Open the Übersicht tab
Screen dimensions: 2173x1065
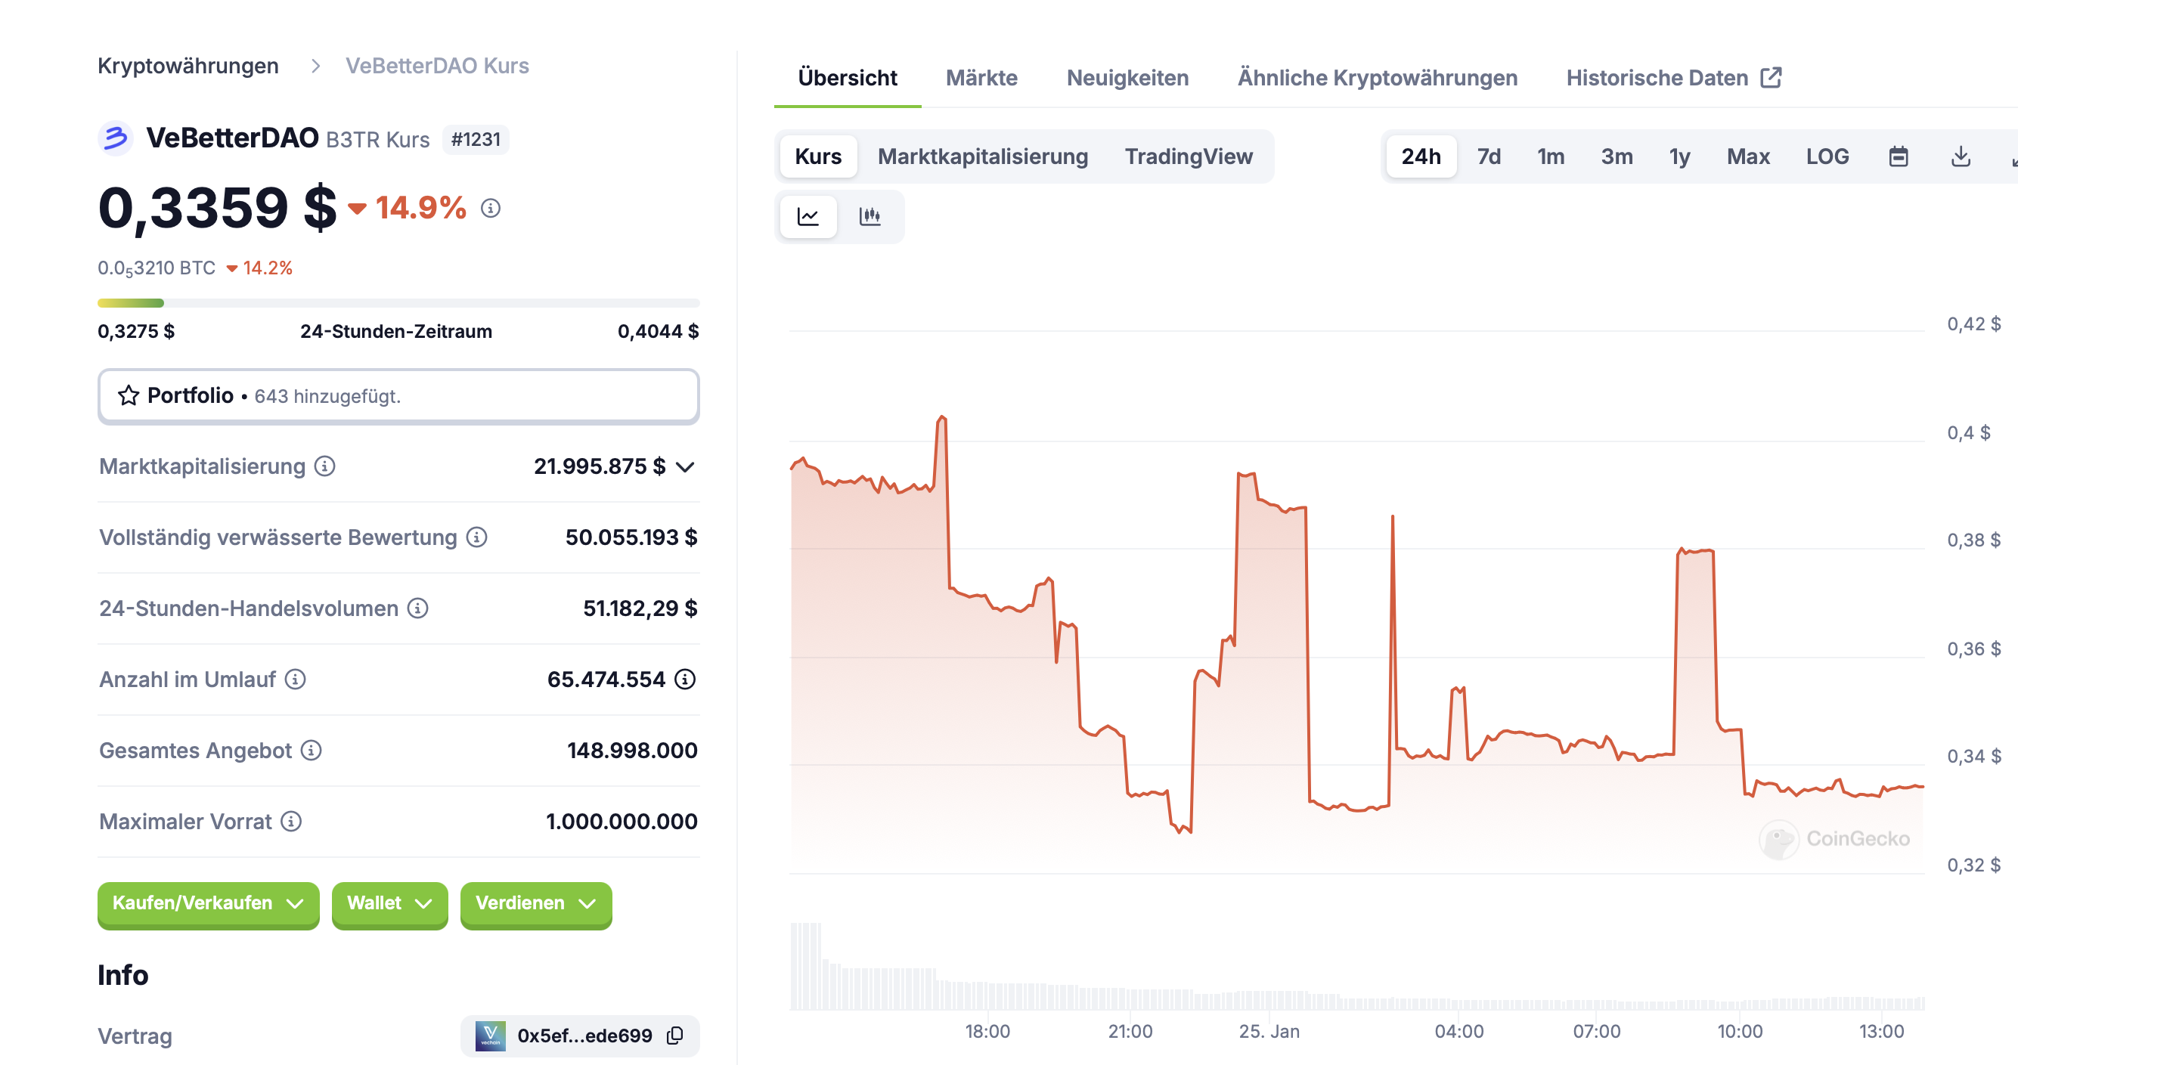coord(847,79)
